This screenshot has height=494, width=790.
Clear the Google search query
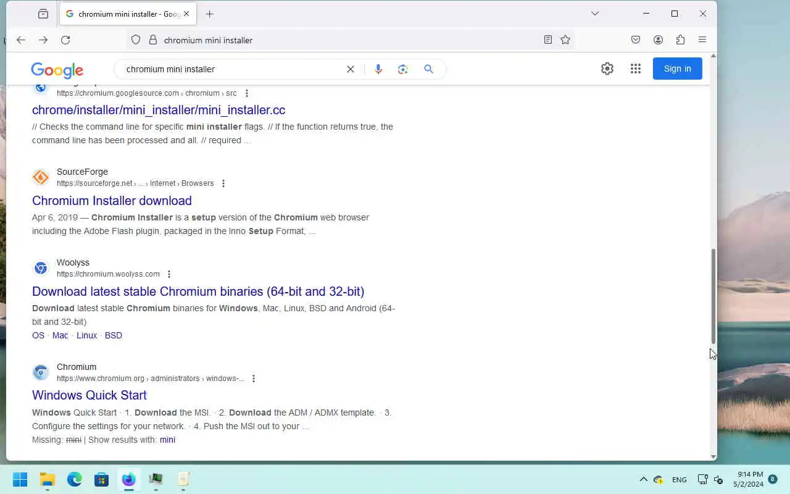click(351, 69)
